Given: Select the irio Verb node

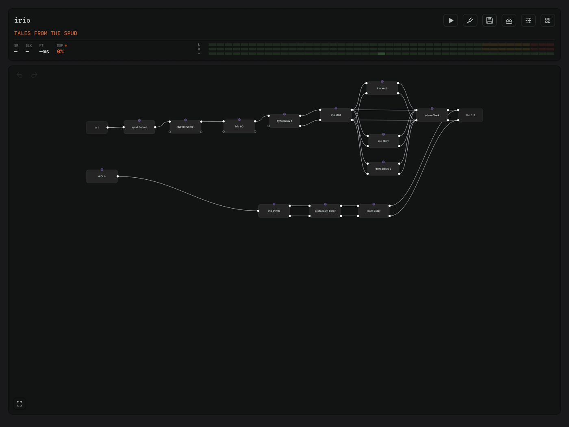Looking at the screenshot, I should click(382, 88).
